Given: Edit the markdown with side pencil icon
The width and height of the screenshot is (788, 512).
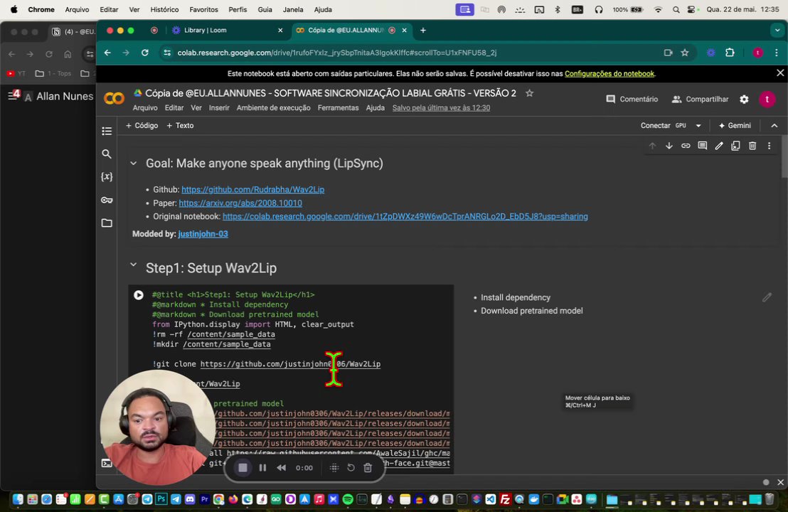Looking at the screenshot, I should (767, 297).
